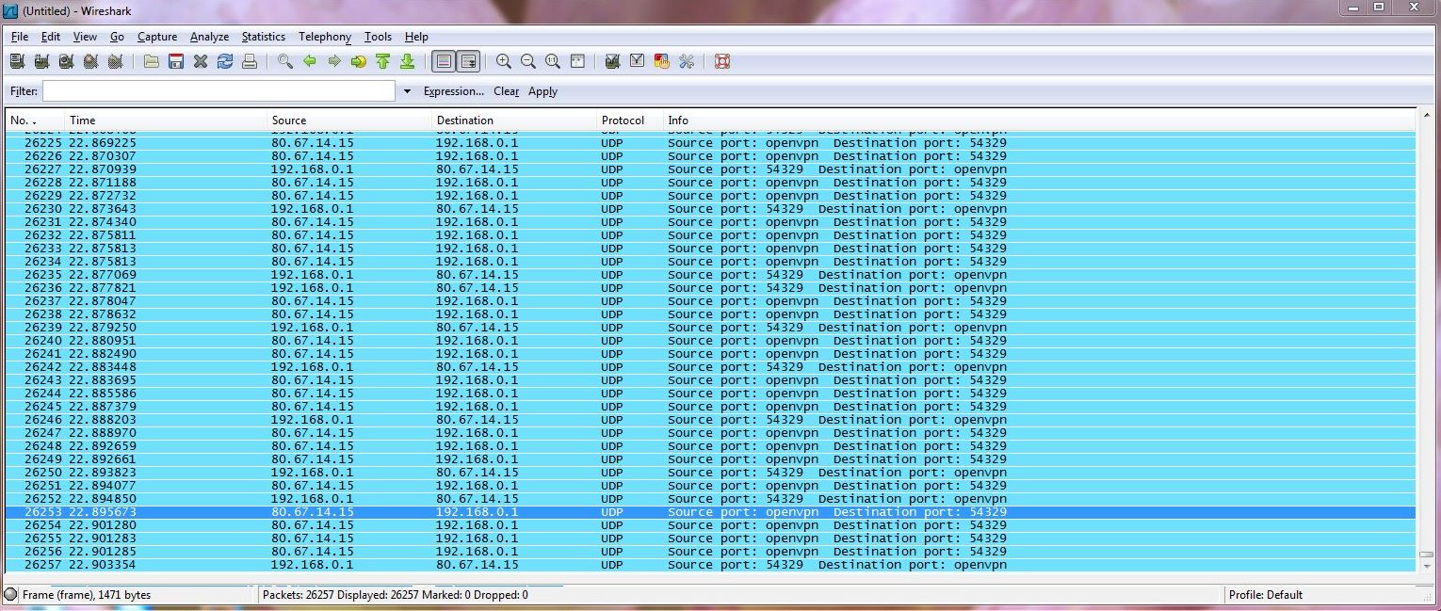
Task: Open preferences tools icon
Action: [x=687, y=61]
